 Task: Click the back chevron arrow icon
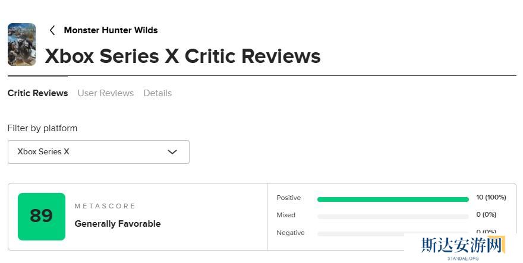coord(52,30)
